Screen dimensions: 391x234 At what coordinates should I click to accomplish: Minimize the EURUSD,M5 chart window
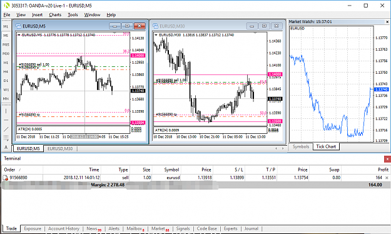pos(114,26)
